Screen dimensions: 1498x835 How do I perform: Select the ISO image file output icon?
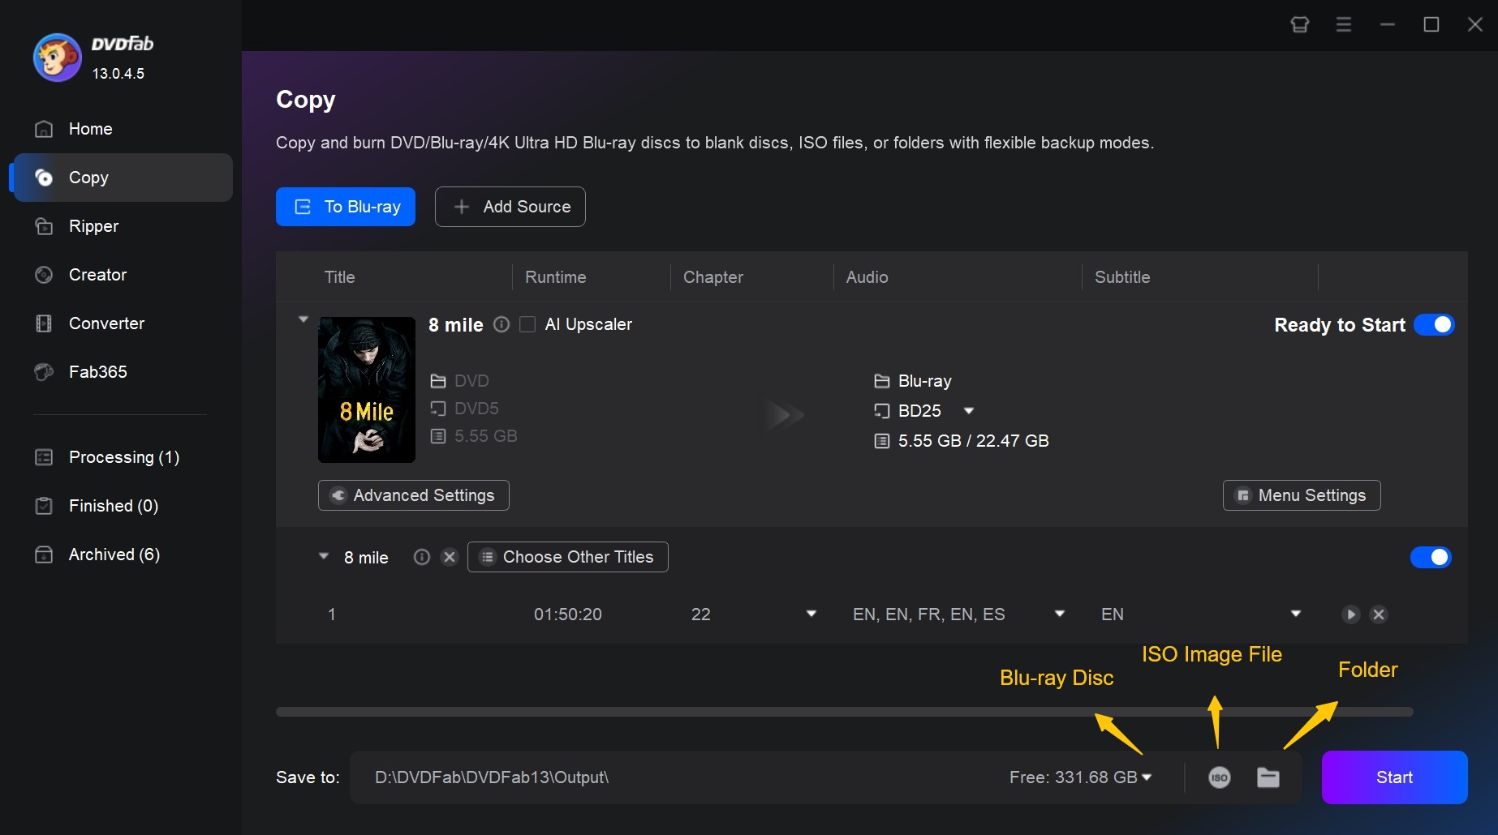pos(1219,777)
